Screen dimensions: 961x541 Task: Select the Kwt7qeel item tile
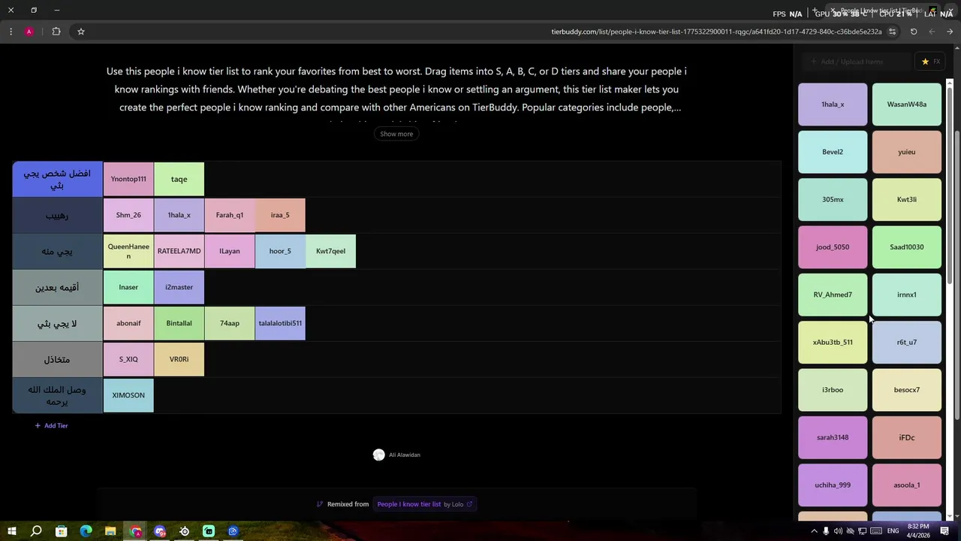pos(330,252)
